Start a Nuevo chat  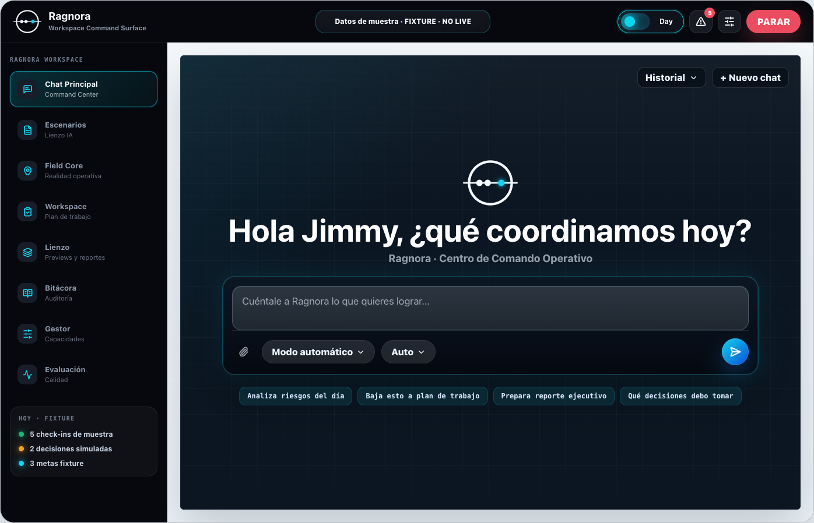tap(750, 77)
